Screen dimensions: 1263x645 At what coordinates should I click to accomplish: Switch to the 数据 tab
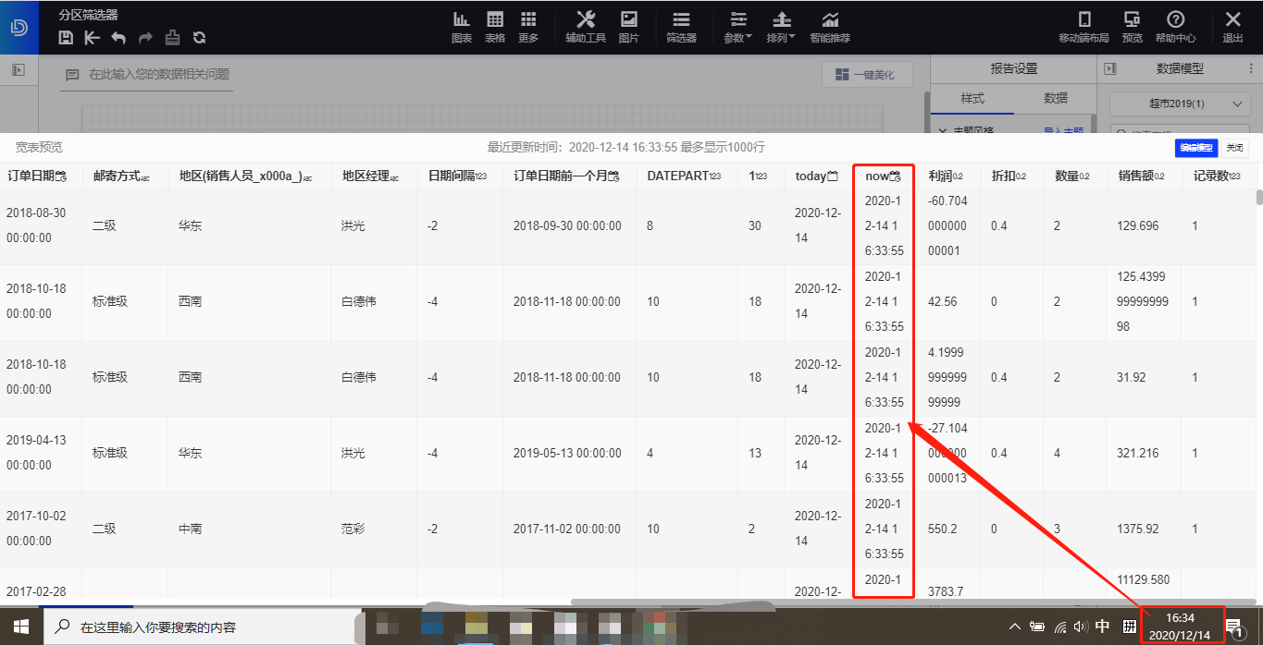1056,98
